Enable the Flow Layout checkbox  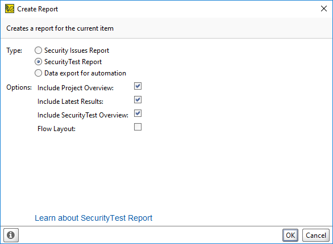138,127
